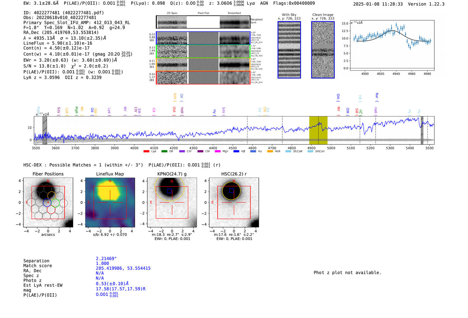Image resolution: width=468 pixels, height=318 pixels.
Task: Click the green fiber circle in Fiber Positions
Action: tap(55, 203)
